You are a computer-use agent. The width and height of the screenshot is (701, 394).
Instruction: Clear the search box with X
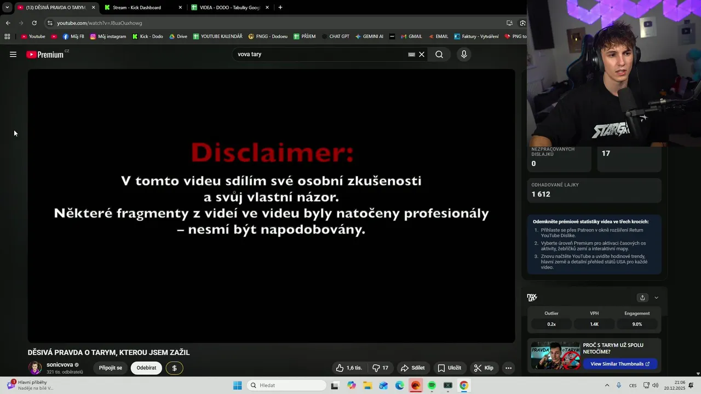(422, 54)
